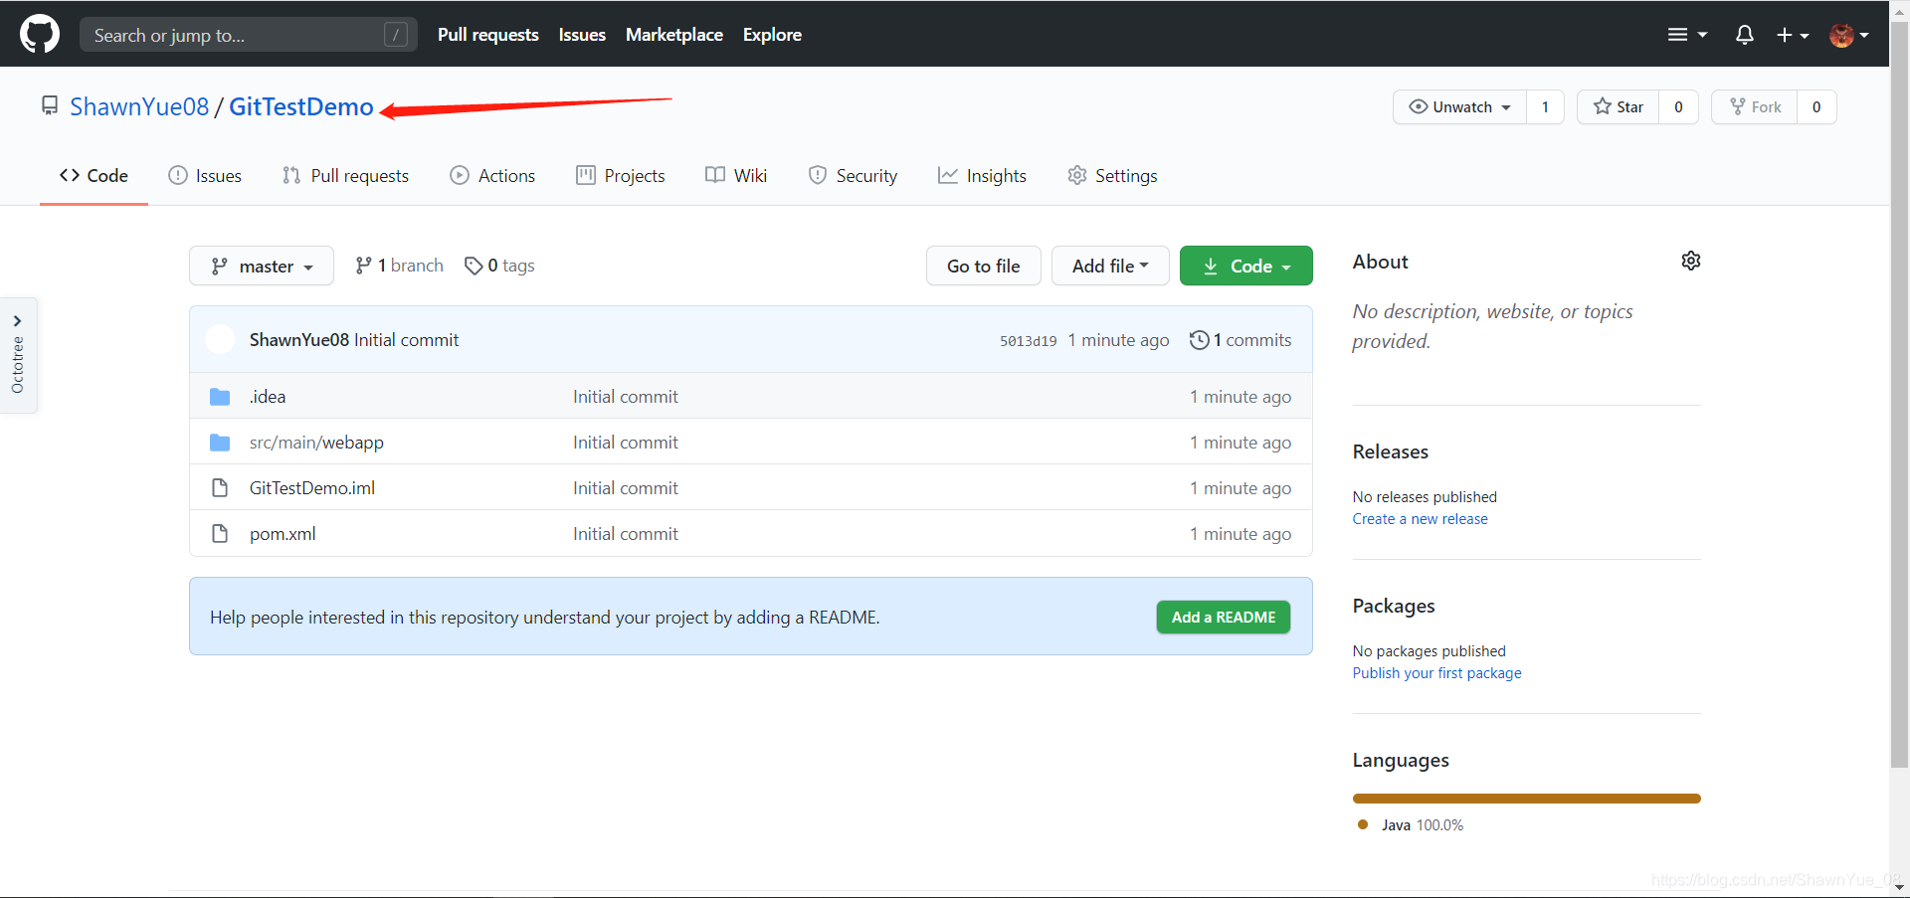This screenshot has height=898, width=1910.
Task: Open the .idea folder
Action: (268, 397)
